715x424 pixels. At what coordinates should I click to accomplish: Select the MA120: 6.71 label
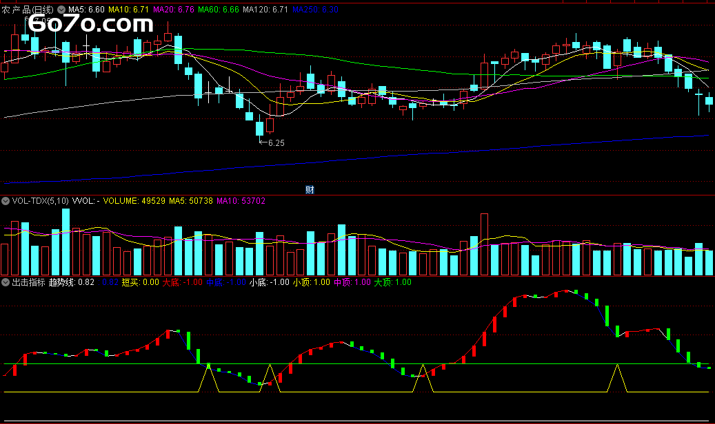pyautogui.click(x=265, y=10)
